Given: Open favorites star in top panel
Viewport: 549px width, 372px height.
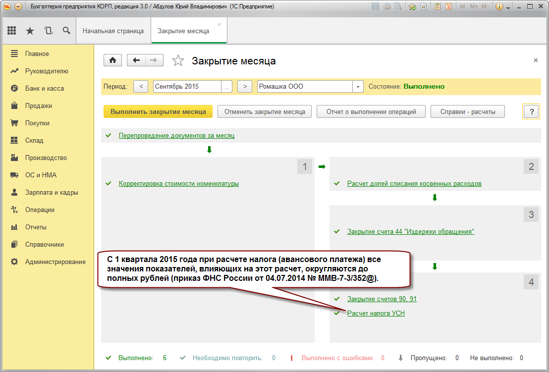Looking at the screenshot, I should click(x=30, y=31).
